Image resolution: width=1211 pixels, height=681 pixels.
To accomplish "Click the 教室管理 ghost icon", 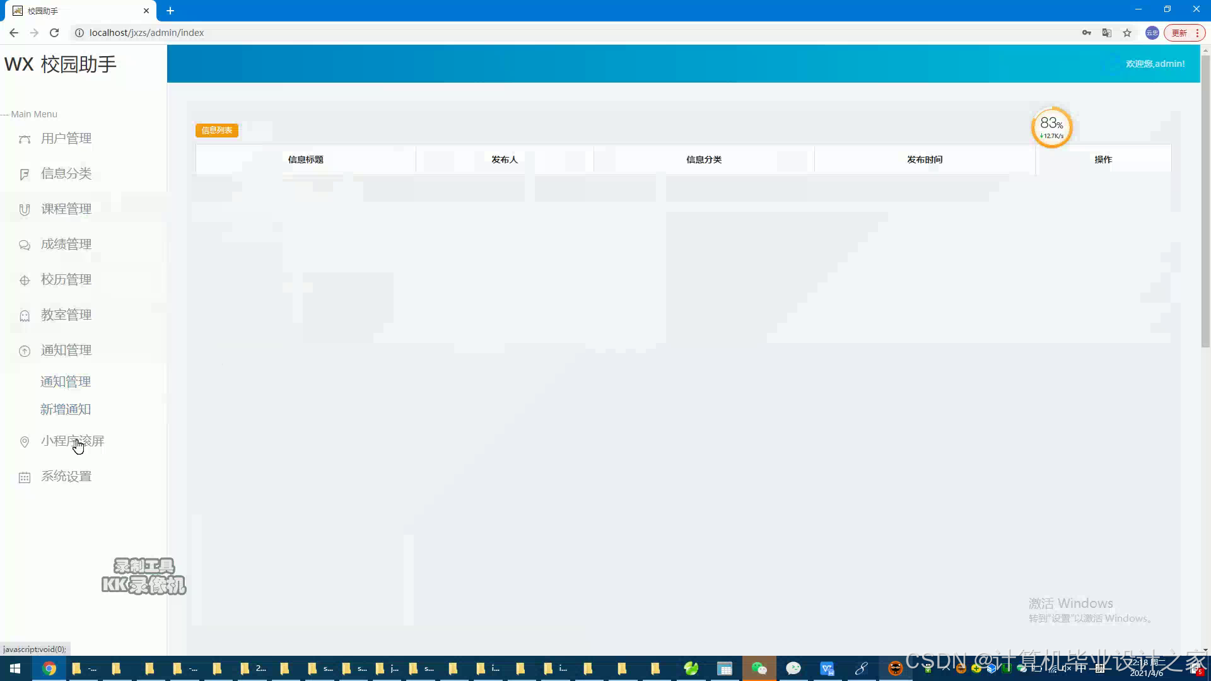I will pos(25,316).
